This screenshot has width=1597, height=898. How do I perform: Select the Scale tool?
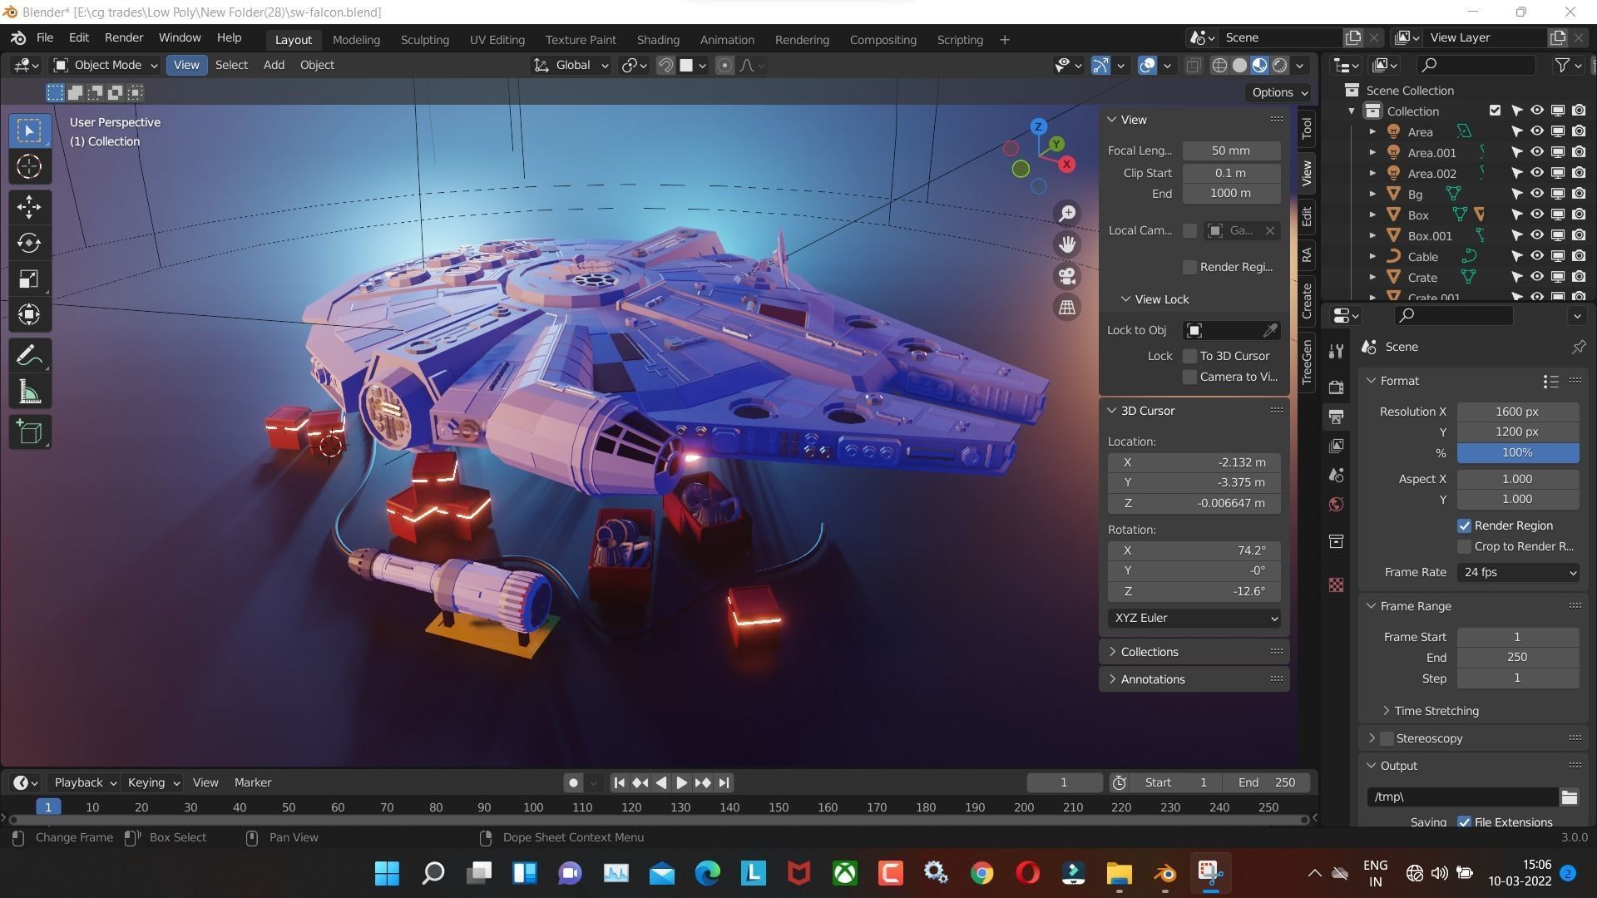(29, 279)
